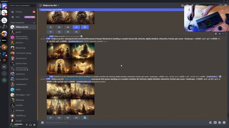229x128 pixels.
Task: Click highlighted U4 under gears image grid
Action: coord(76,27)
